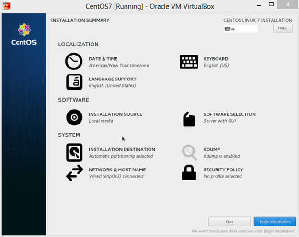Open the Security Policy lock icon
This screenshot has height=237, width=299.
(x=189, y=172)
